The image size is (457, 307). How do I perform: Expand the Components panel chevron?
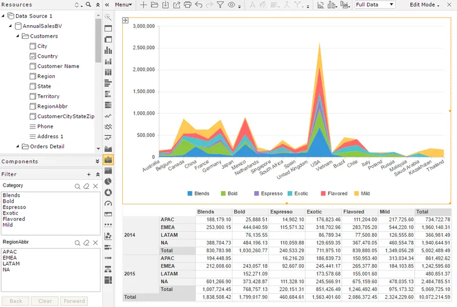click(x=97, y=161)
